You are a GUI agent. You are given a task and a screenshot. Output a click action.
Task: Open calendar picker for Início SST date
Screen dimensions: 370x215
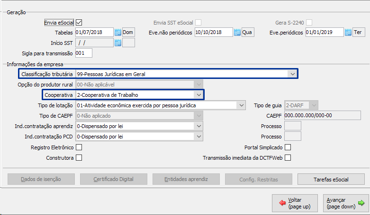click(x=118, y=43)
